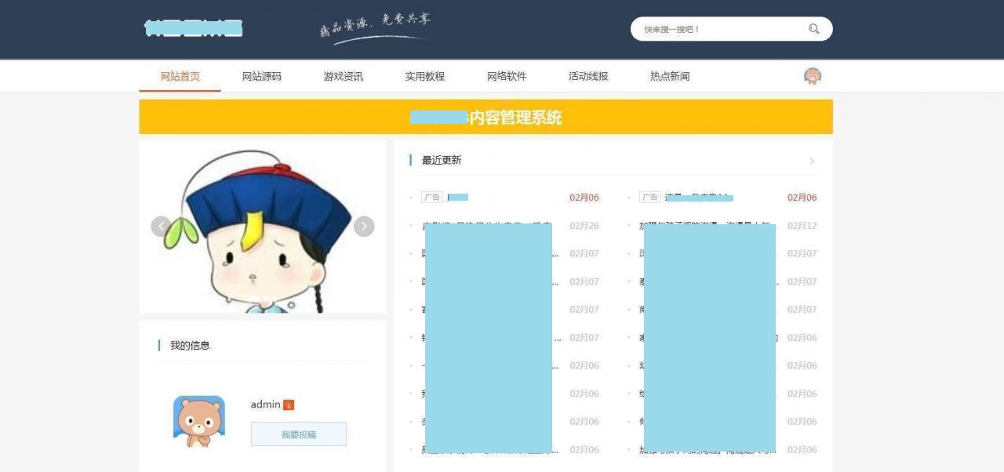
Task: Click the admin username link
Action: 265,405
